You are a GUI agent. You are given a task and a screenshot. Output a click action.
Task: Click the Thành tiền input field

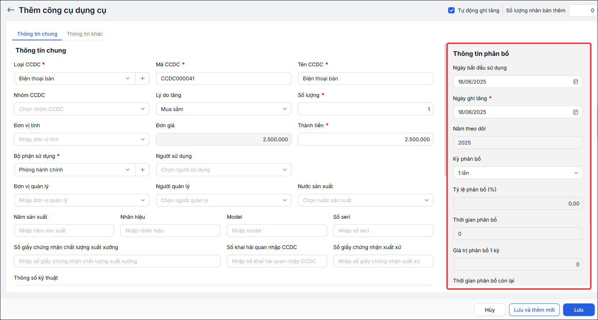(366, 139)
